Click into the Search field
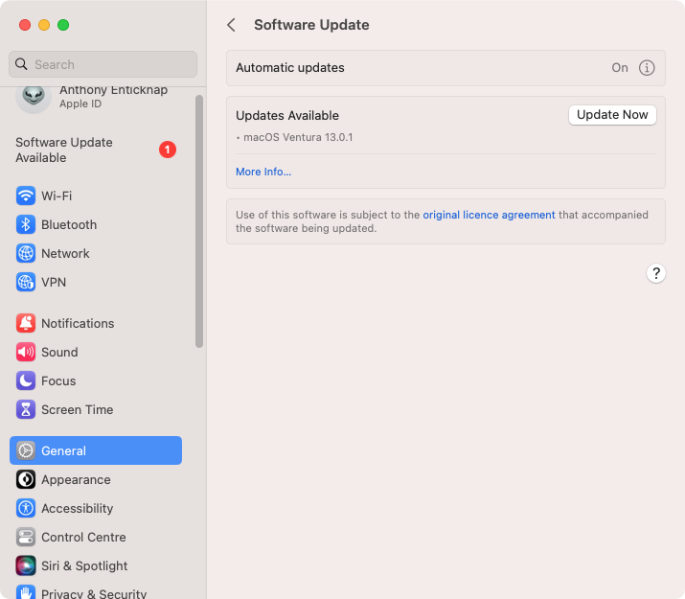Screen dimensions: 685x599 (103, 64)
